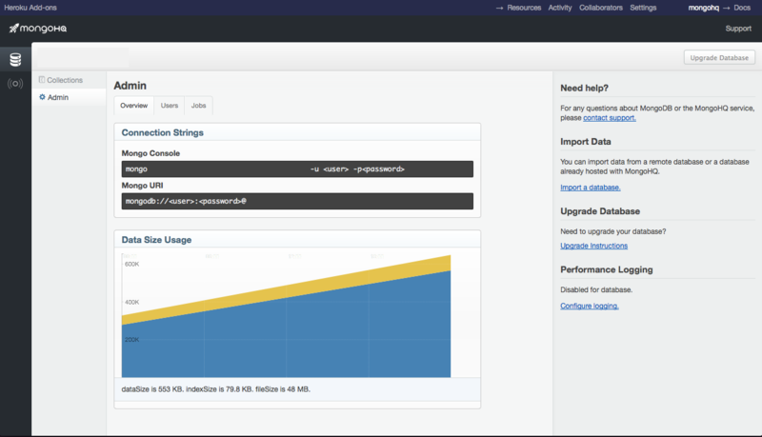Open Activity in the Heroku top bar

coord(560,8)
